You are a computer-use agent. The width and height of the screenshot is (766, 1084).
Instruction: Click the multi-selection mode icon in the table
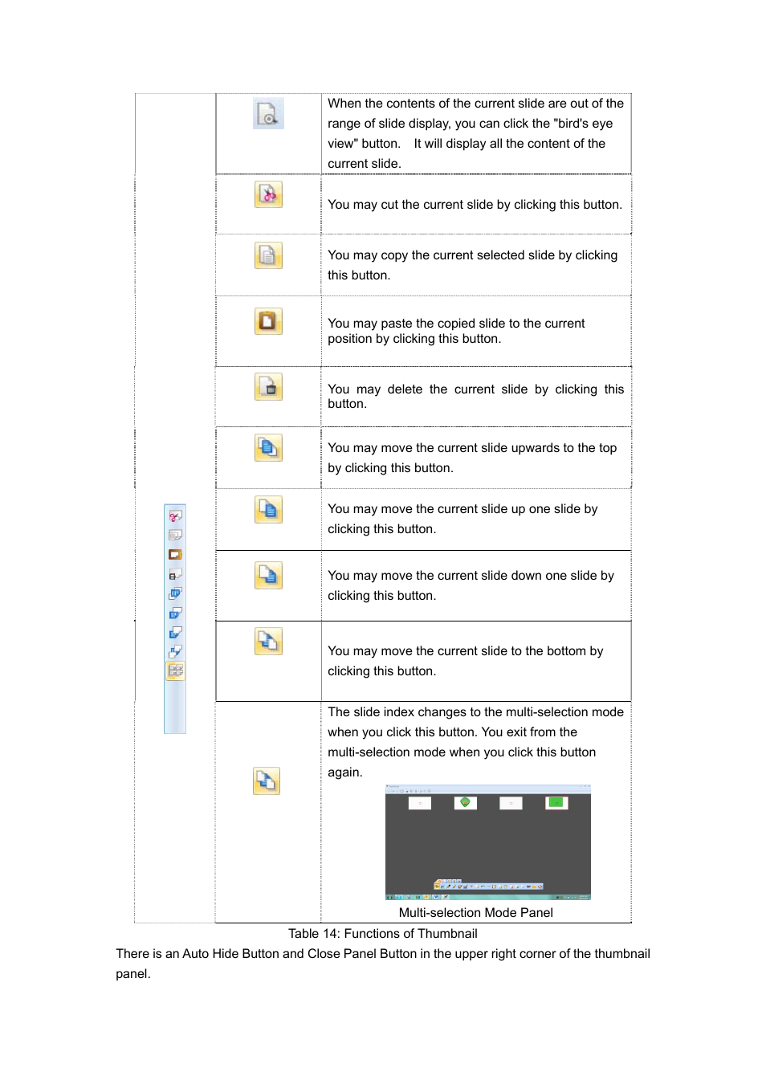(x=267, y=780)
